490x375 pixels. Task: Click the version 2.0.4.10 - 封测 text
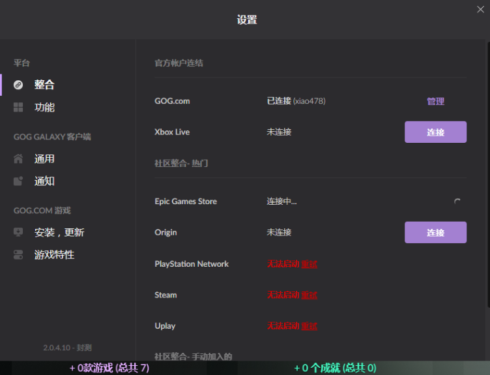[68, 348]
